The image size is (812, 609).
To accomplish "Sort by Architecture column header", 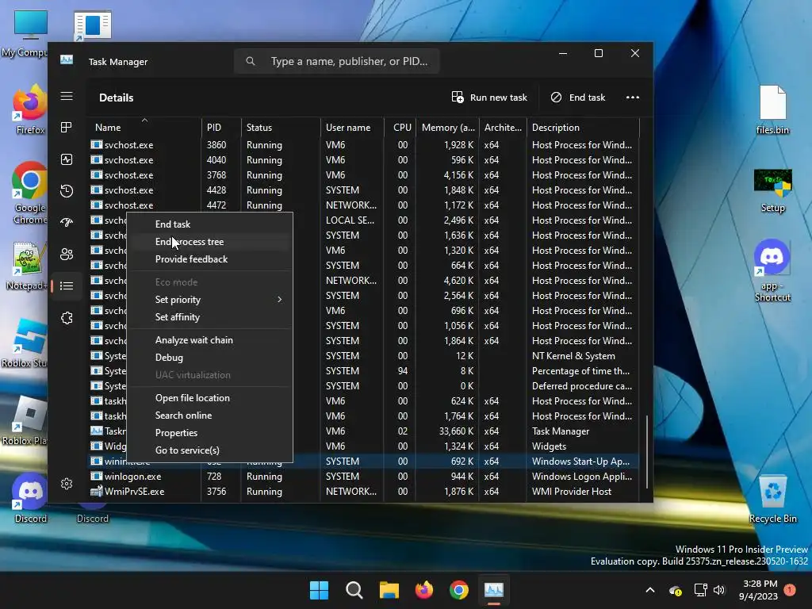I will pyautogui.click(x=503, y=128).
